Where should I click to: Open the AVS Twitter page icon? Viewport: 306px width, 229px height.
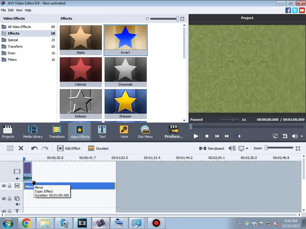pos(295,10)
